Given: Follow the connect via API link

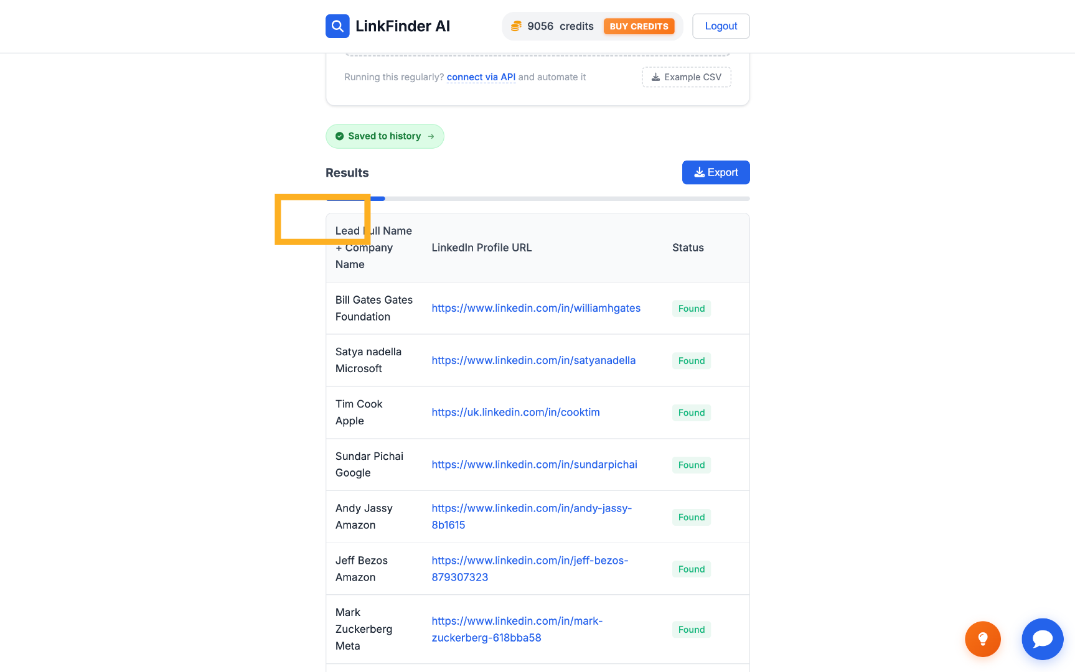Looking at the screenshot, I should pos(481,77).
